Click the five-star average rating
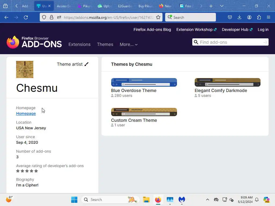The width and height of the screenshot is (275, 206). point(27,171)
